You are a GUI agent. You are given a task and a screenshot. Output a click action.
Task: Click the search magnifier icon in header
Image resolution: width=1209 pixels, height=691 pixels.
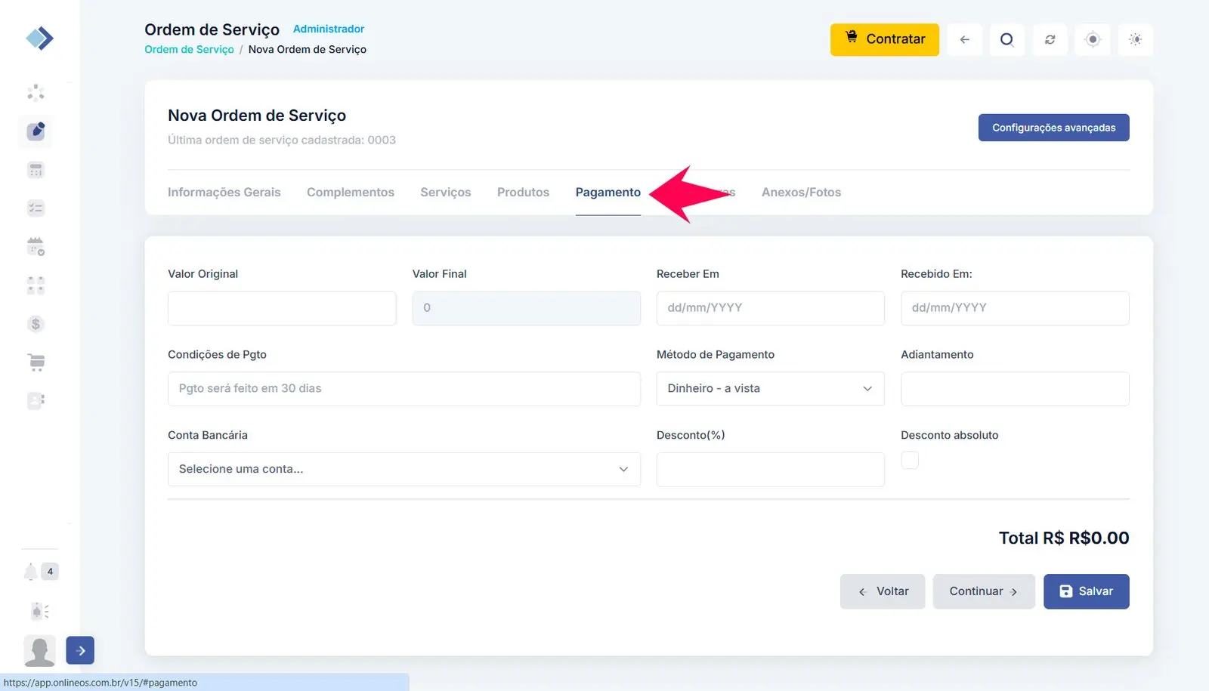coord(1006,39)
